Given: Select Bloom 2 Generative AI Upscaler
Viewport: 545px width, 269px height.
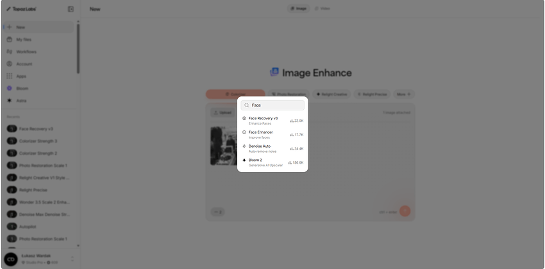Looking at the screenshot, I should 272,162.
